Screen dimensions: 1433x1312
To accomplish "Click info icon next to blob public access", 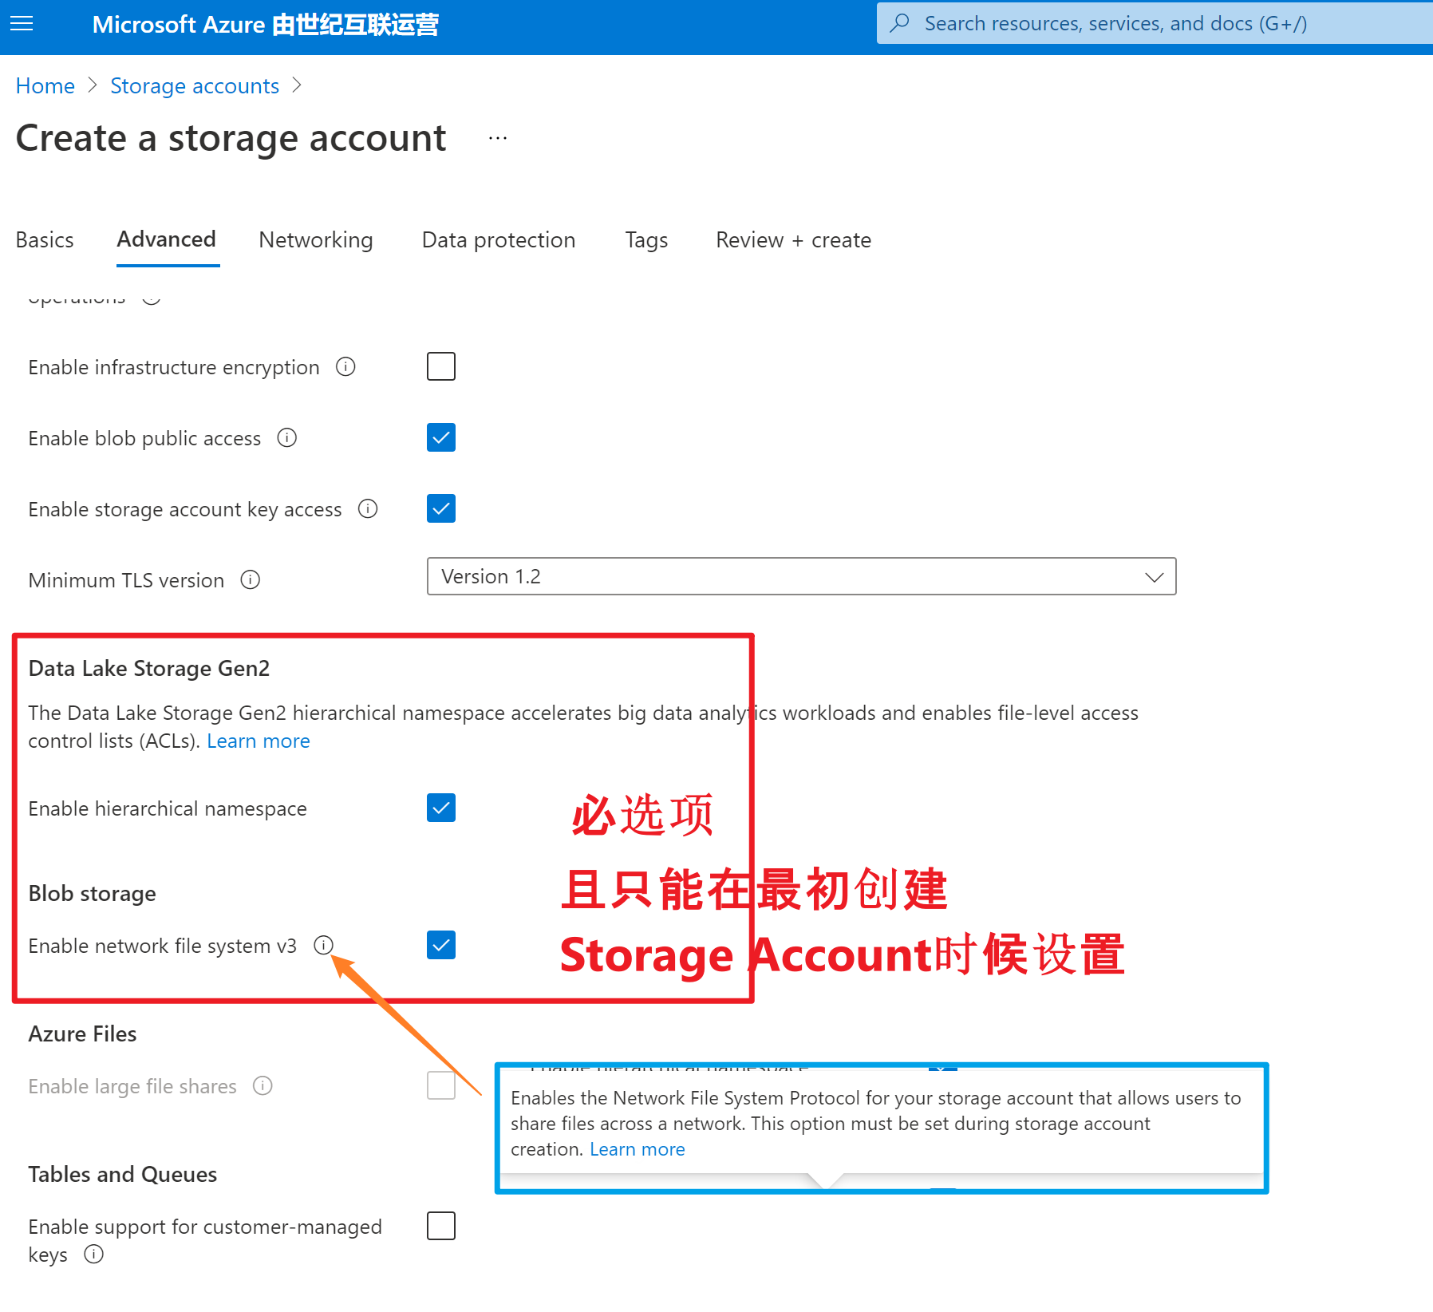I will (286, 438).
